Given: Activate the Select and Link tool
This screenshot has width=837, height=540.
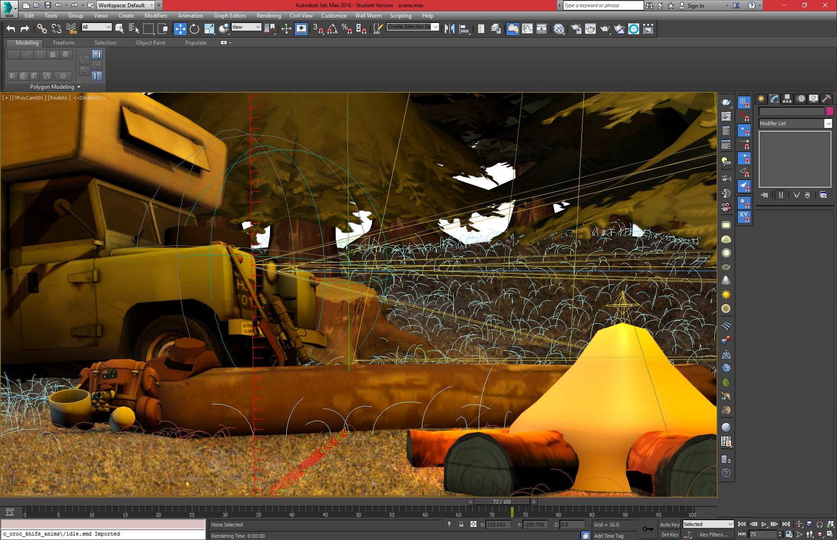Looking at the screenshot, I should (42, 29).
